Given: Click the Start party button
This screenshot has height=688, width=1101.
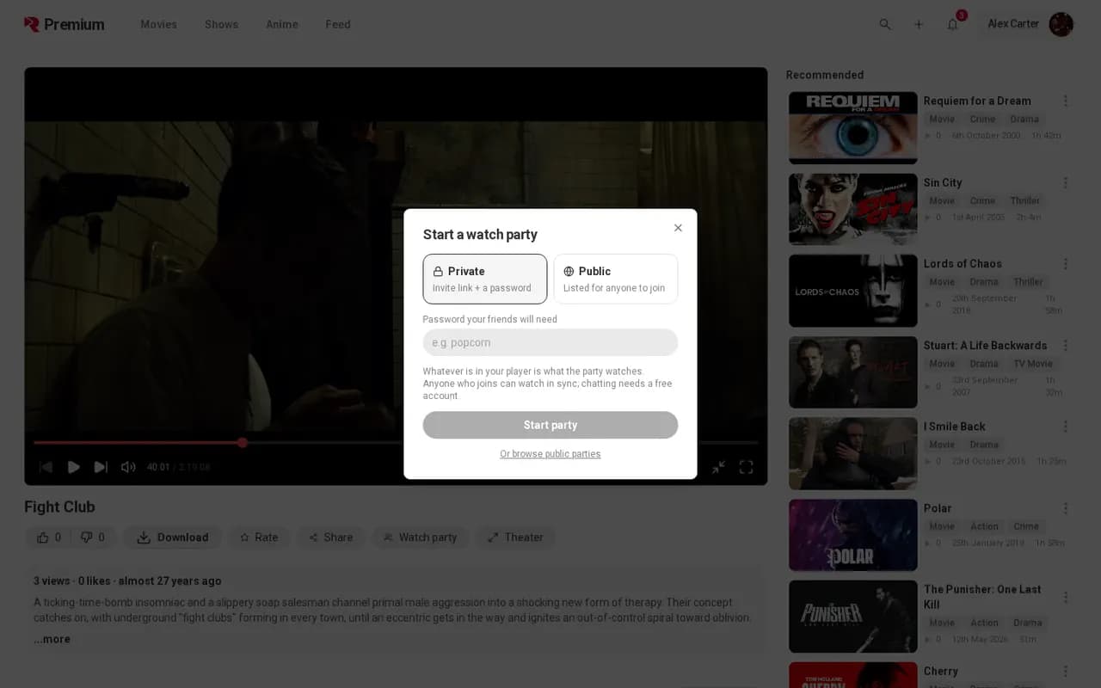Looking at the screenshot, I should click(550, 425).
